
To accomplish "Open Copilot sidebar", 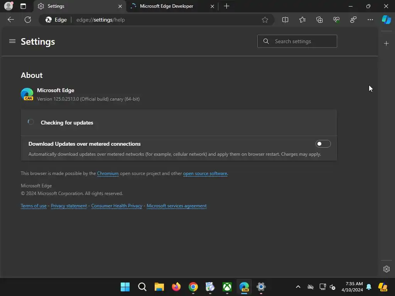I will coord(387,20).
